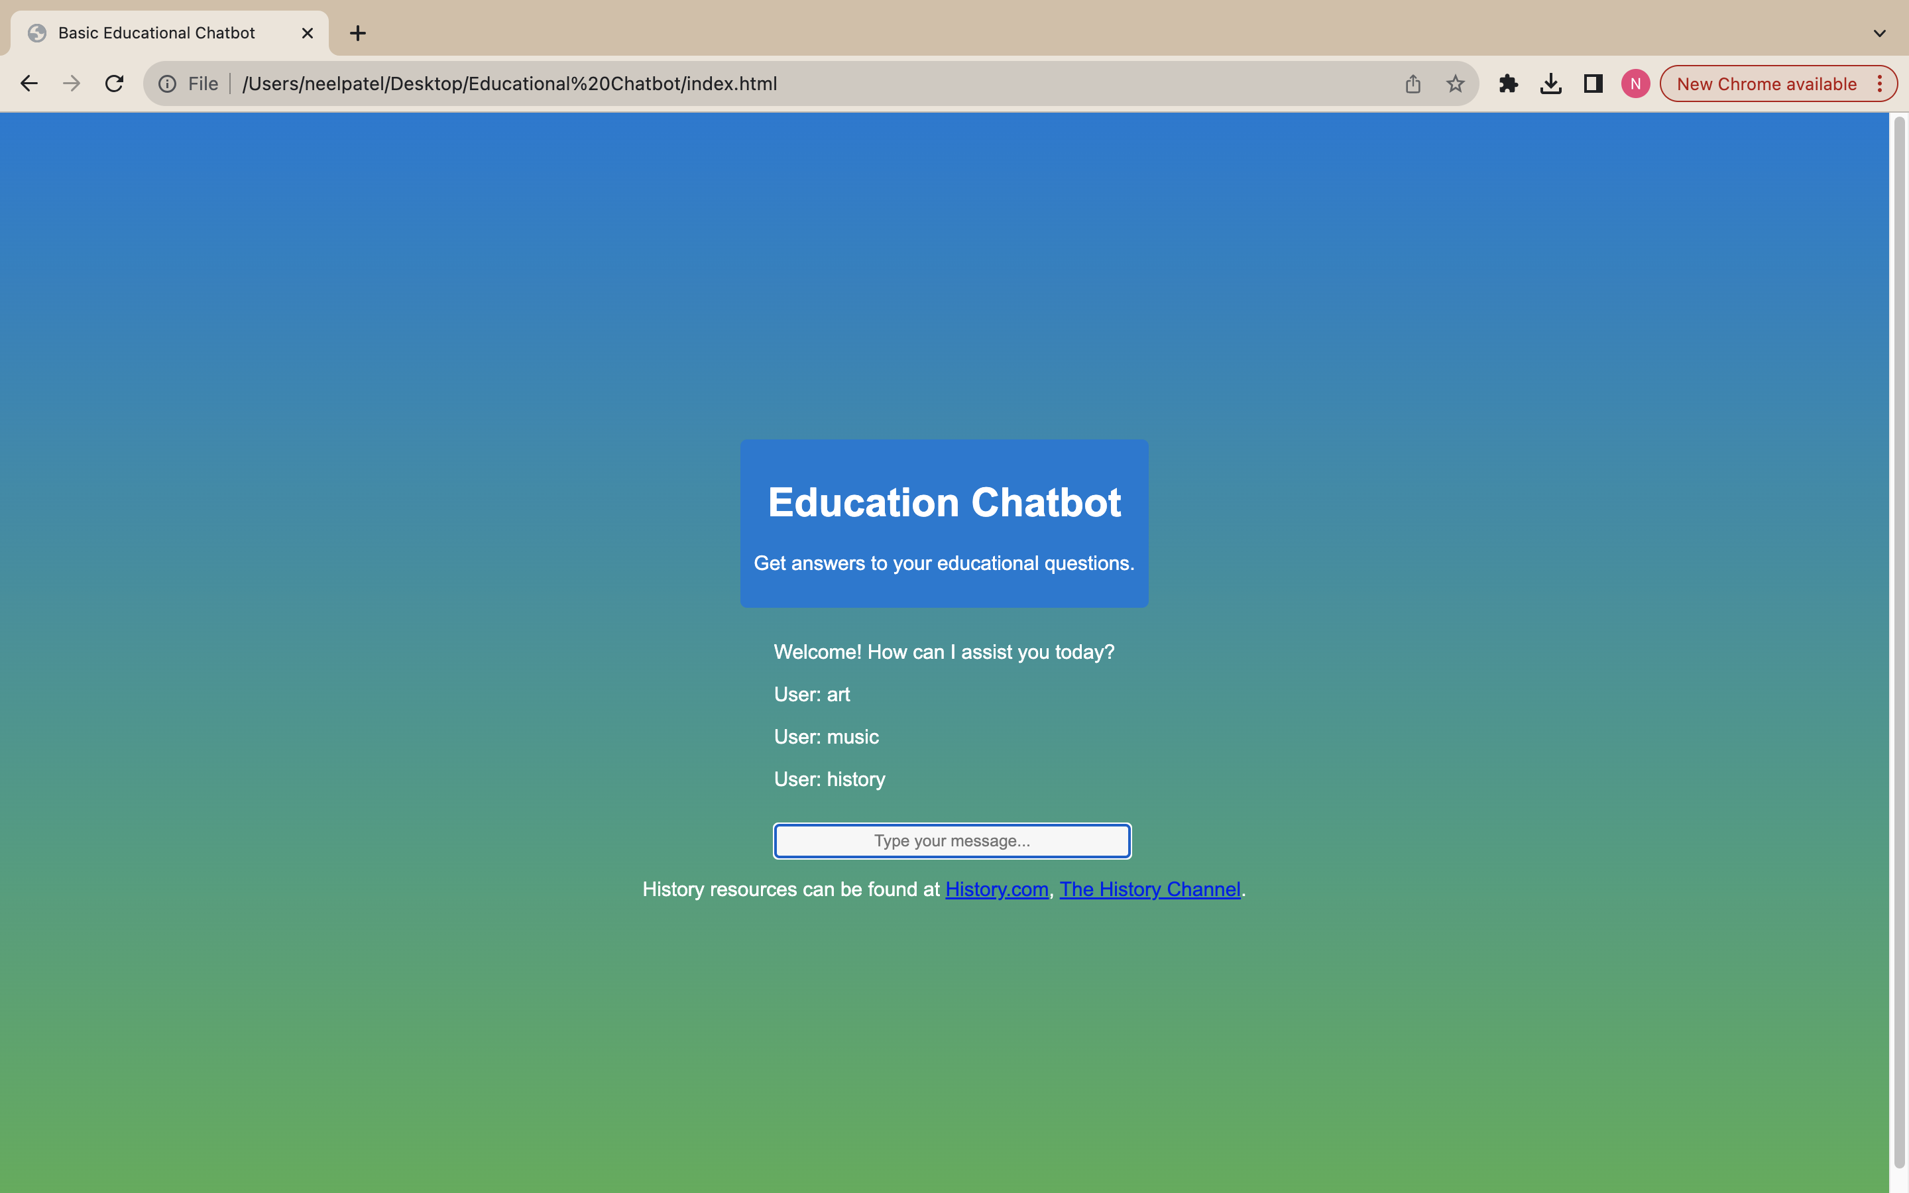This screenshot has width=1909, height=1193.
Task: Open a new browser tab
Action: coord(358,32)
